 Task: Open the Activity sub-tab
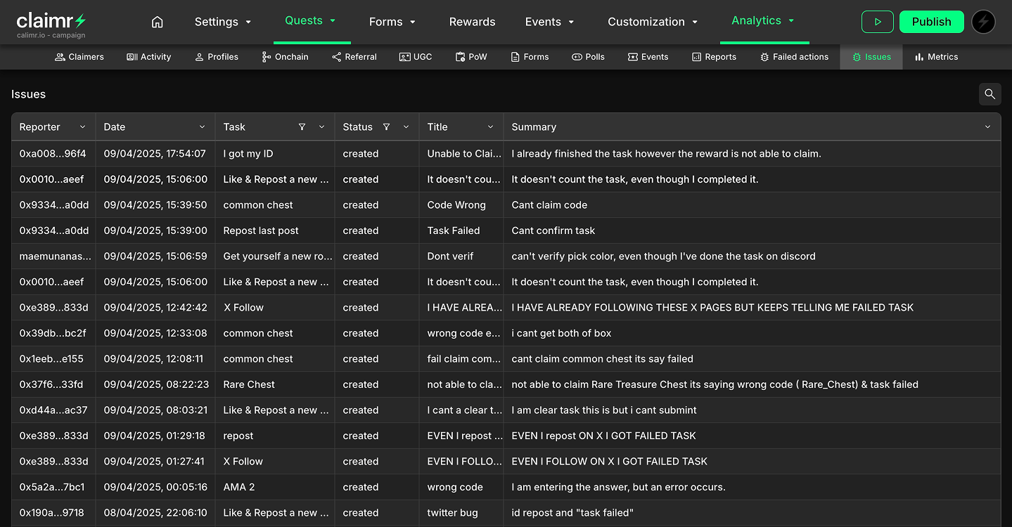tap(149, 57)
